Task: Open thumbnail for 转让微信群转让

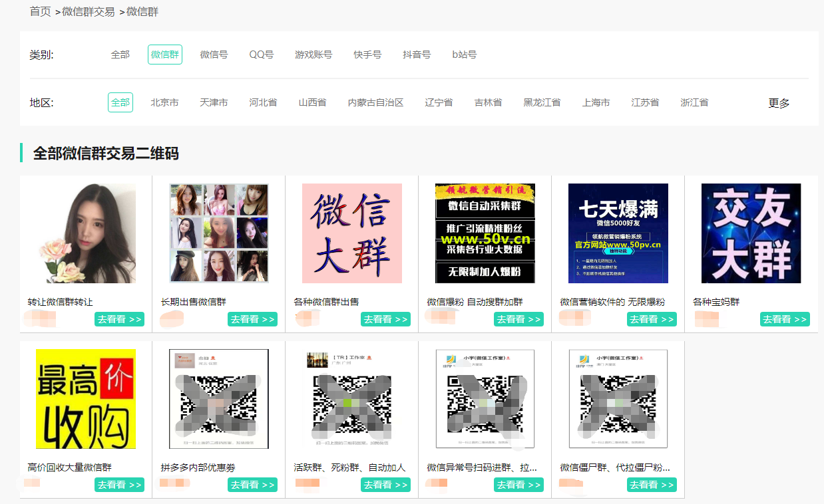Action: click(x=86, y=233)
